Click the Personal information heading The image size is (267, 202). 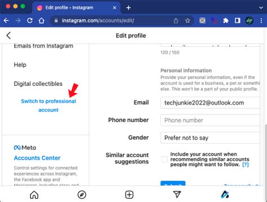[x=186, y=71]
